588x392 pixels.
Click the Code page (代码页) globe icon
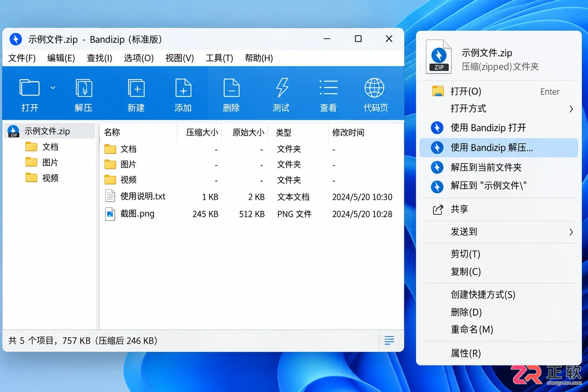tap(374, 88)
